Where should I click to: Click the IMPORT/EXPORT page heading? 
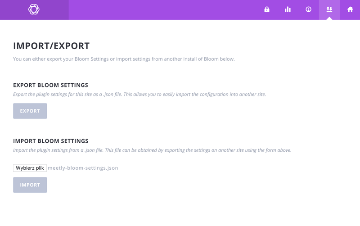51,46
